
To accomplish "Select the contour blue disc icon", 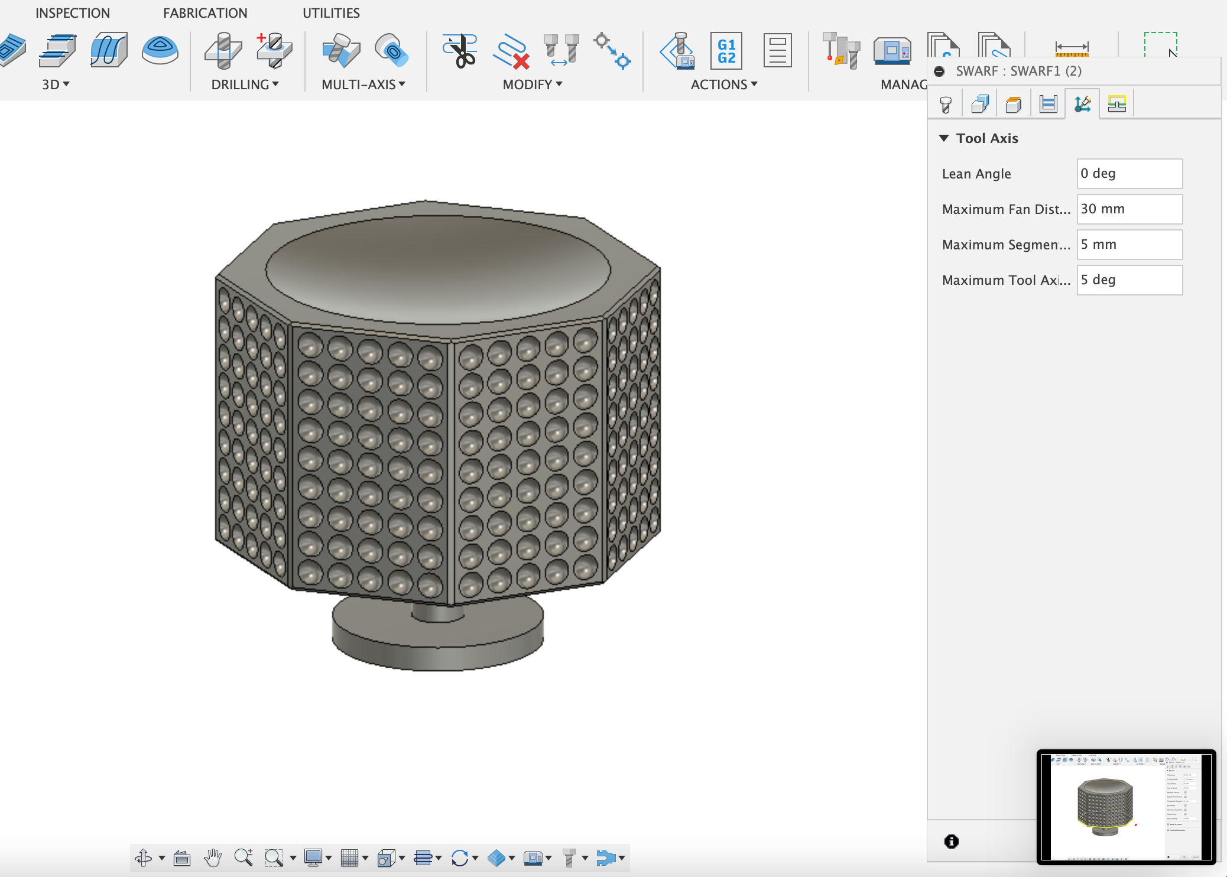I will coord(160,50).
